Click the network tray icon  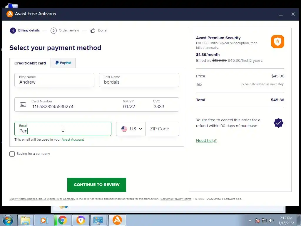tap(264, 220)
